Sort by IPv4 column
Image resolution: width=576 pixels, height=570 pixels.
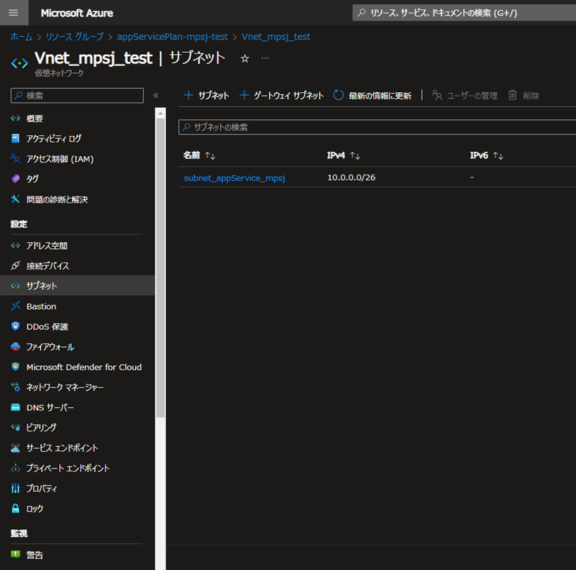[x=344, y=156]
